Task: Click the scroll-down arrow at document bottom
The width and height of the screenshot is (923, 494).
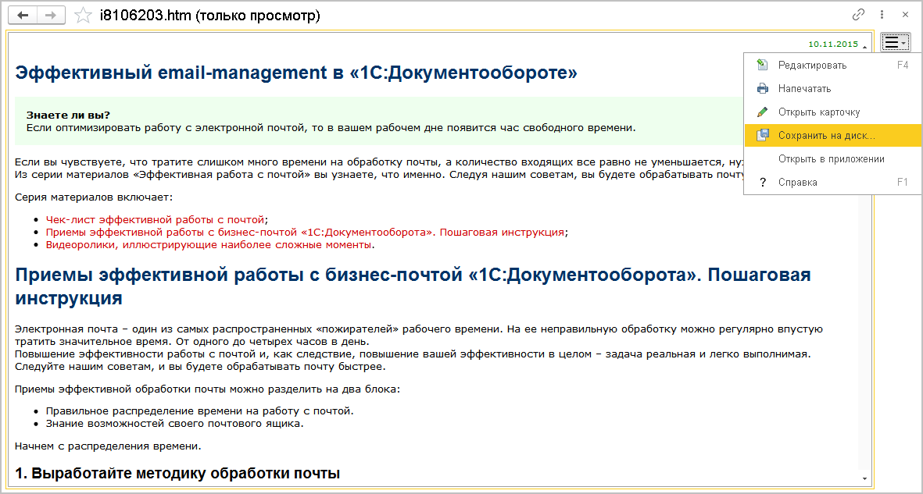Action: click(x=864, y=478)
